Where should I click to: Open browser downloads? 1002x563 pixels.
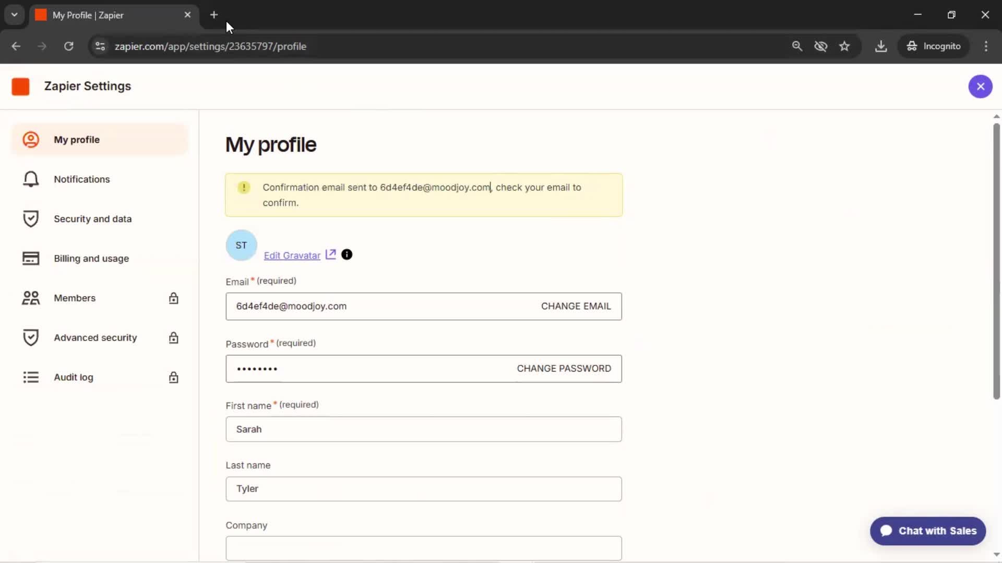881,46
